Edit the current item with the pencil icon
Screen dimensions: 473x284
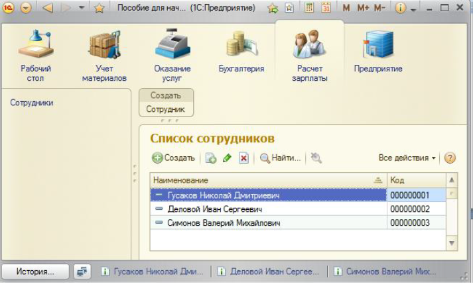pos(227,158)
